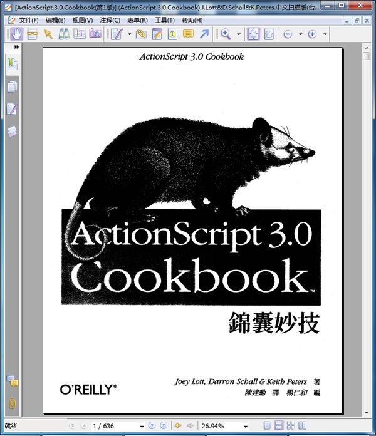
Task: Go to previous page button
Action: 84,425
